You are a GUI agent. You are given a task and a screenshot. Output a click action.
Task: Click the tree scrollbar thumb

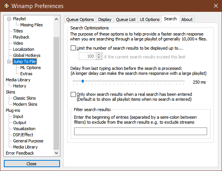[56, 93]
